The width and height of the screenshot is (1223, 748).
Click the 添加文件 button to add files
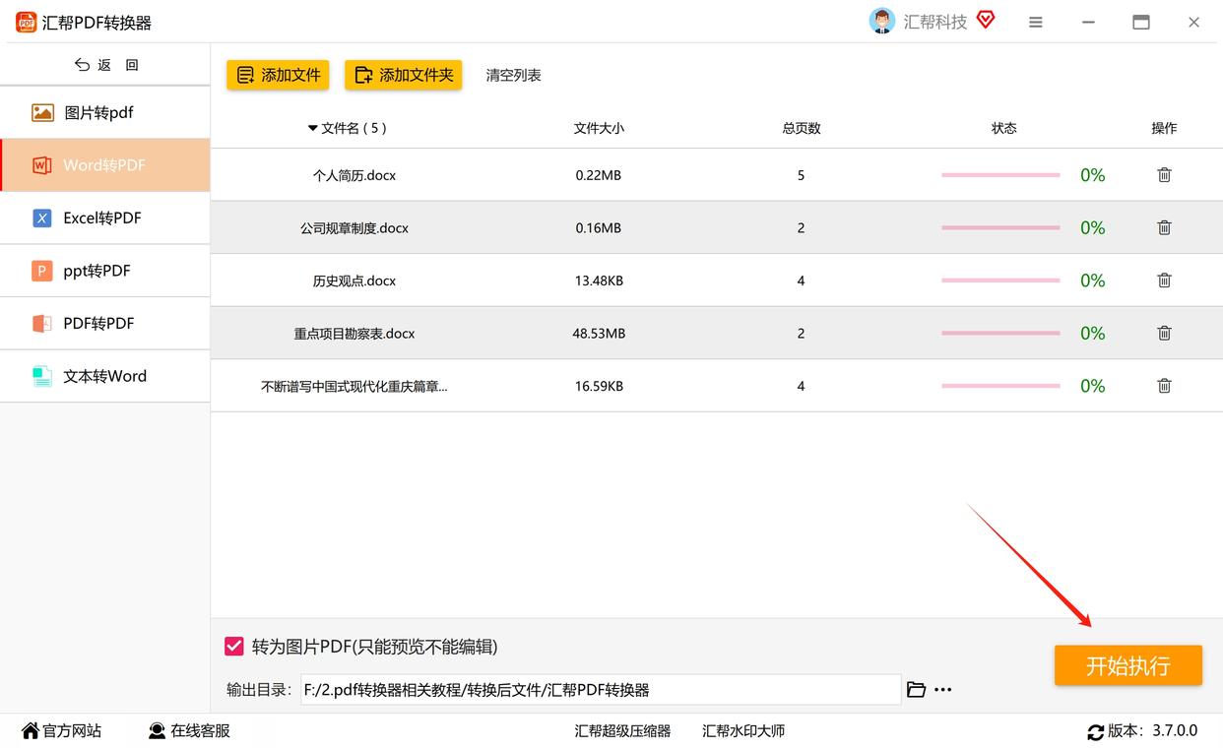pos(277,74)
